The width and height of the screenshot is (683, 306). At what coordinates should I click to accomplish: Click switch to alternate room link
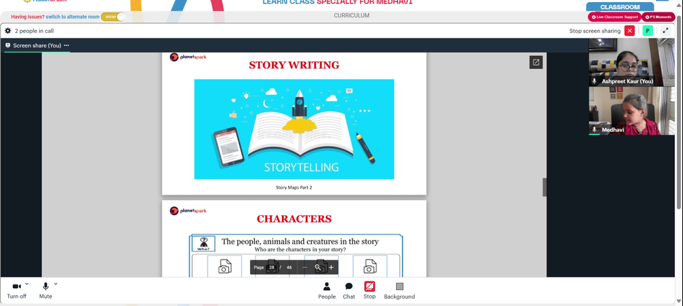tap(73, 16)
